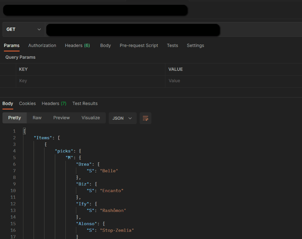This screenshot has width=302, height=239.
Task: Click line number 1 in gutter
Action: click(x=14, y=131)
